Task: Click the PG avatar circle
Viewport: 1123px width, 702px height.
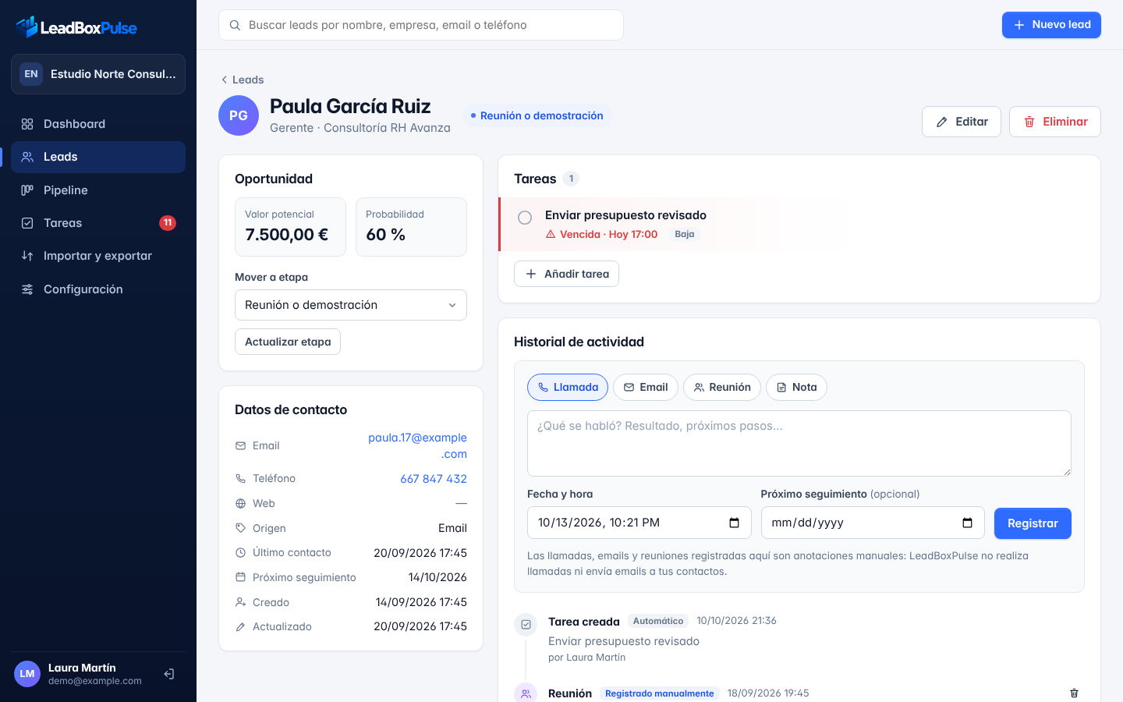Action: [x=239, y=115]
